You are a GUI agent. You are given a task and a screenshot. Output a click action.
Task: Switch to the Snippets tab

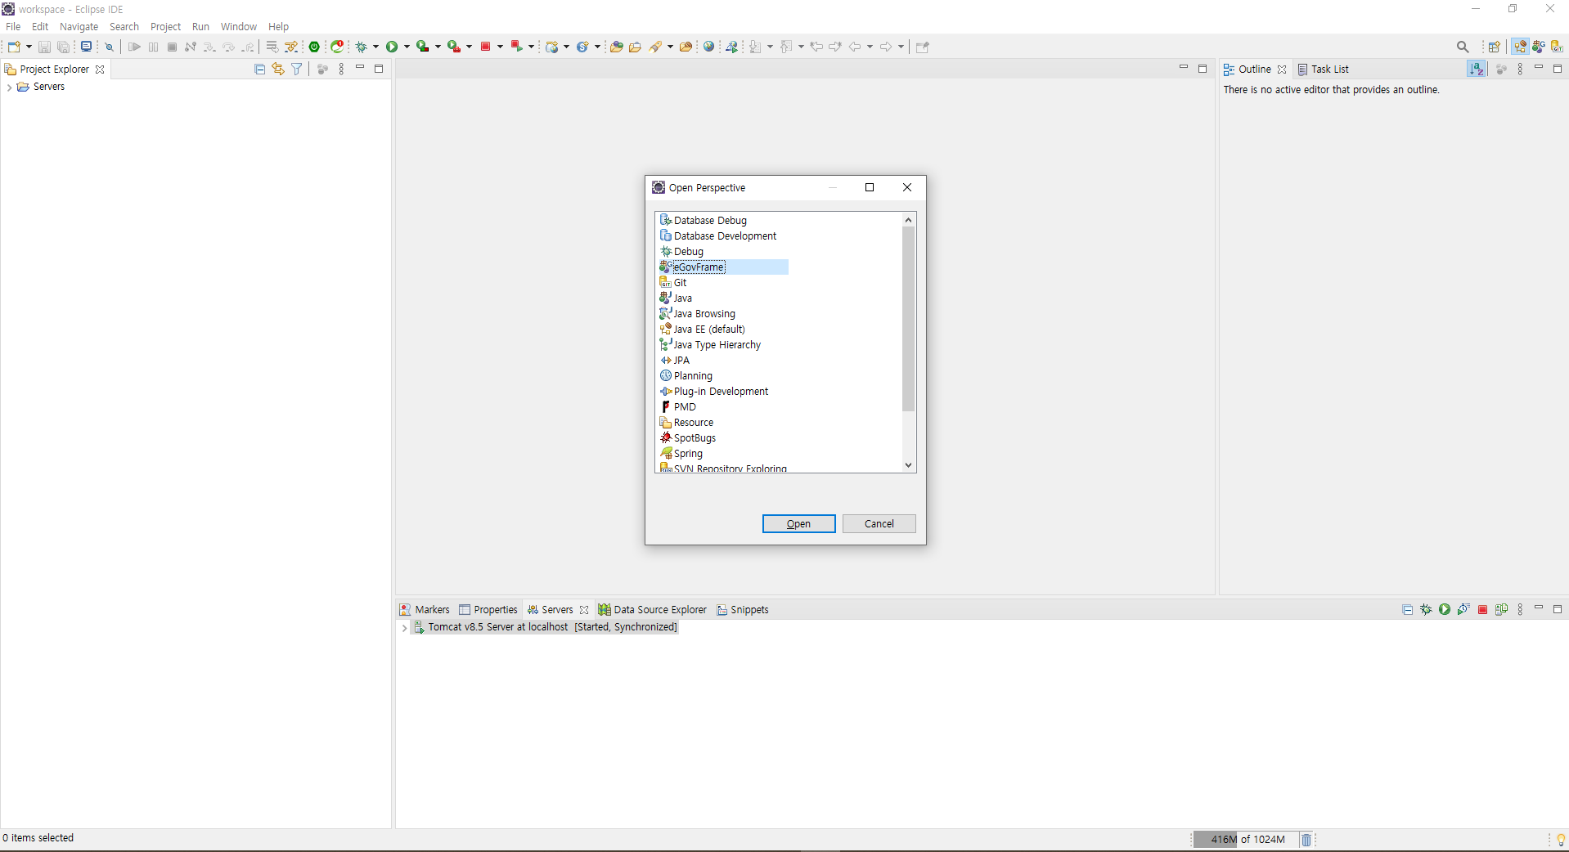coord(743,610)
